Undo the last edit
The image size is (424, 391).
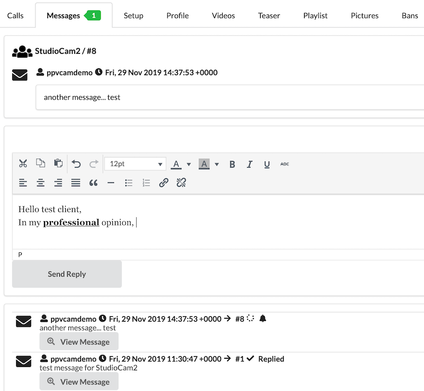point(76,163)
